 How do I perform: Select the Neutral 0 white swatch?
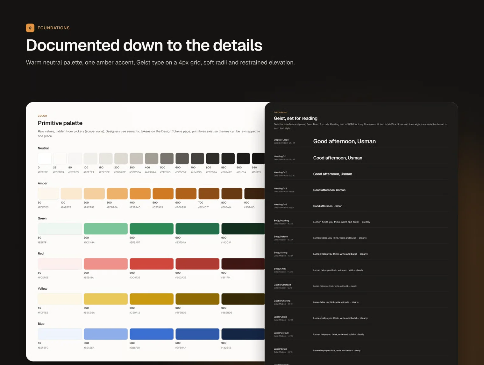[x=45, y=158]
